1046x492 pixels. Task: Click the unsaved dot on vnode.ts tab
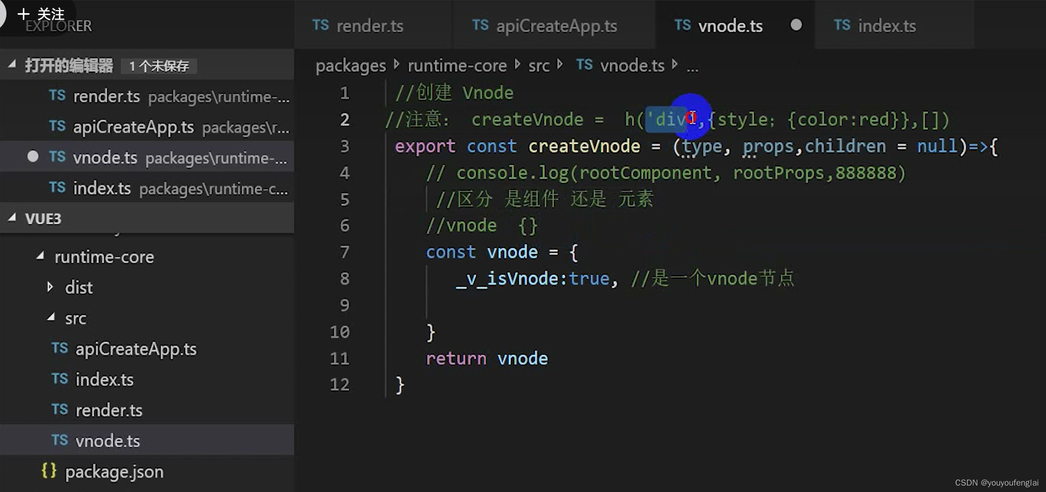tap(796, 25)
